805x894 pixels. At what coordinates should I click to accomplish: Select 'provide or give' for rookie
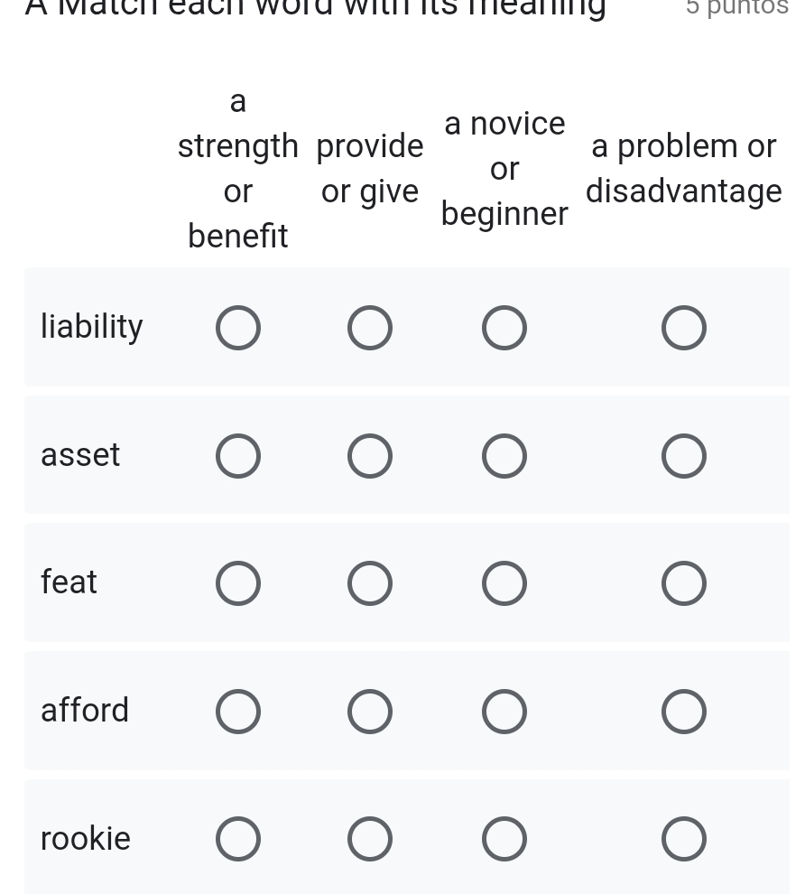click(x=370, y=839)
